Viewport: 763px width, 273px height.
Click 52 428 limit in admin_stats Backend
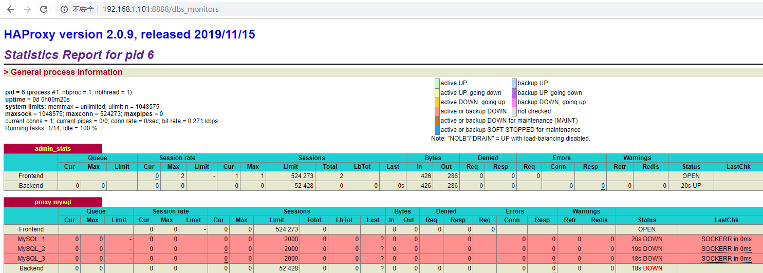tap(304, 186)
